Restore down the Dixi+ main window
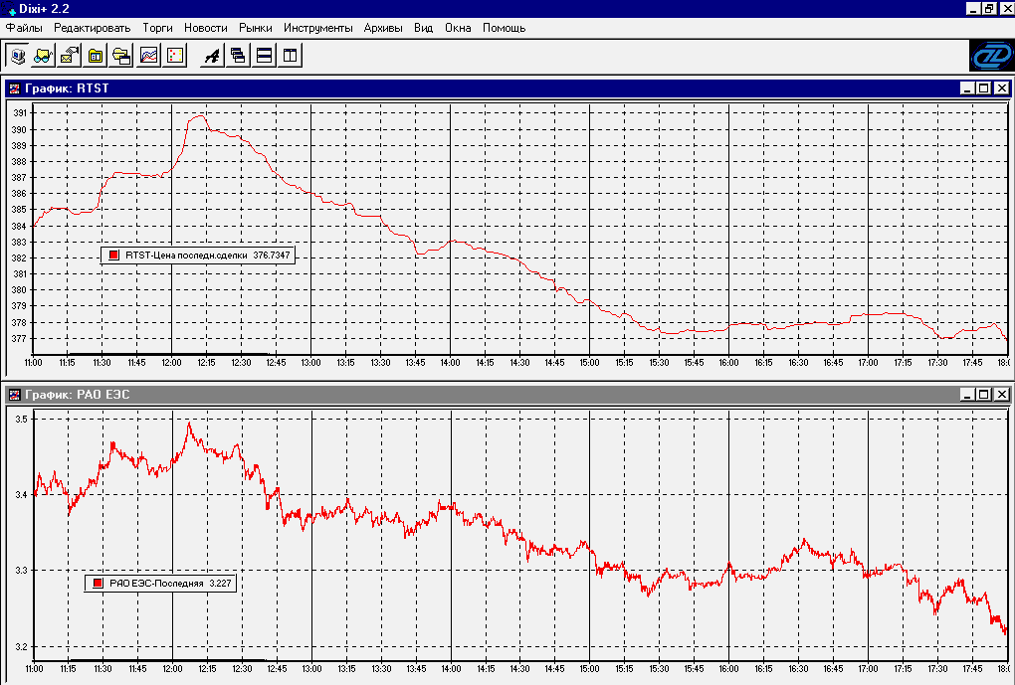Viewport: 1015px width, 685px height. [989, 8]
